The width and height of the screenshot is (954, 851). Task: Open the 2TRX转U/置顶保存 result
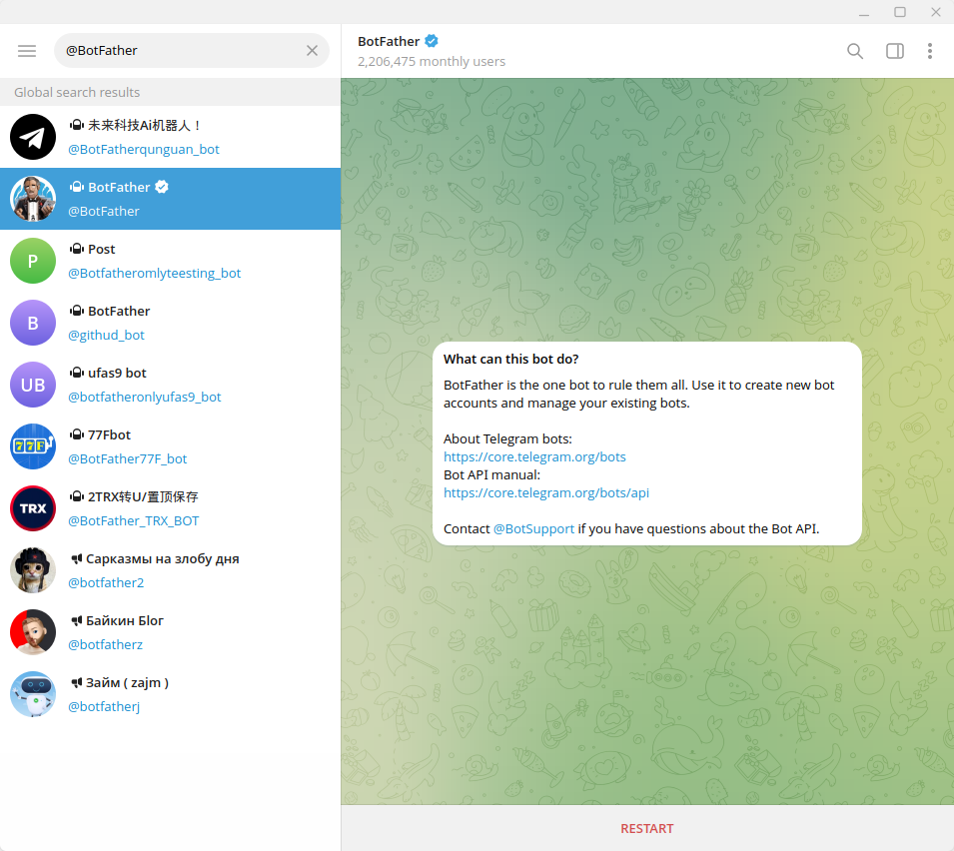coord(171,509)
